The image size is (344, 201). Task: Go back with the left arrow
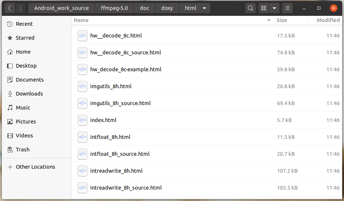tap(9, 8)
